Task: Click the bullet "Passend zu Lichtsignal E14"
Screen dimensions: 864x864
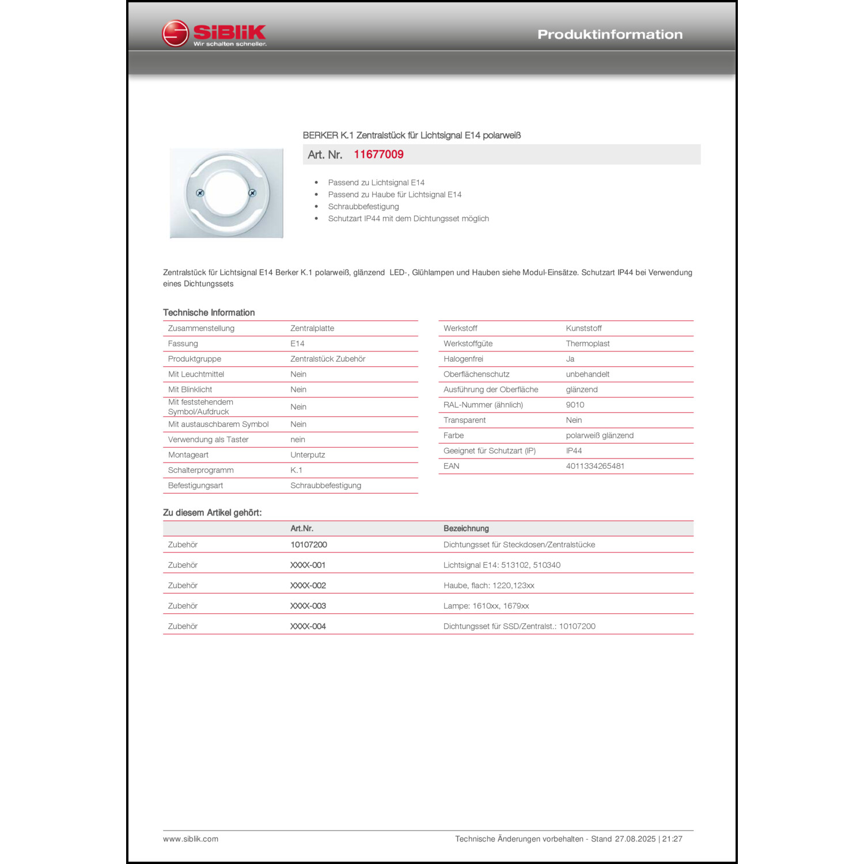Action: coord(376,181)
